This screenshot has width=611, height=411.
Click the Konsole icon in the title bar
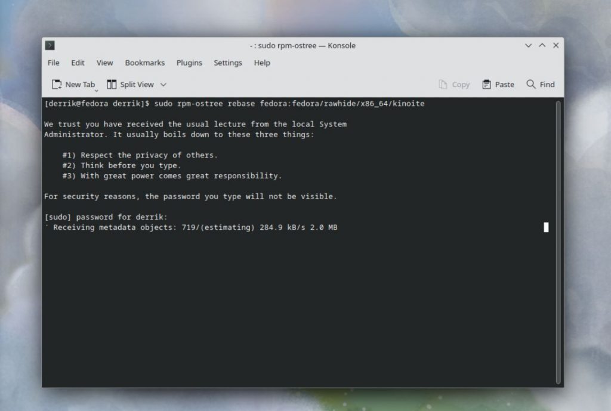50,45
